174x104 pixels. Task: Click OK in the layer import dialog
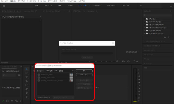coord(84,71)
